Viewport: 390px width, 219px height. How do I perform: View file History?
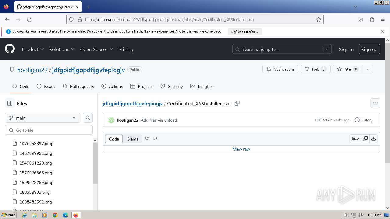click(x=363, y=120)
